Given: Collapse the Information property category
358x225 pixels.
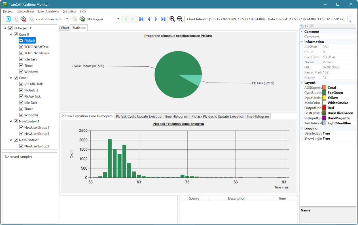Looking at the screenshot, I should click(302, 42).
